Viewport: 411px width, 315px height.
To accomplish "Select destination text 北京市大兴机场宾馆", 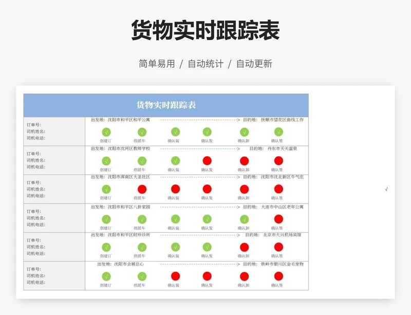I will 282,235.
